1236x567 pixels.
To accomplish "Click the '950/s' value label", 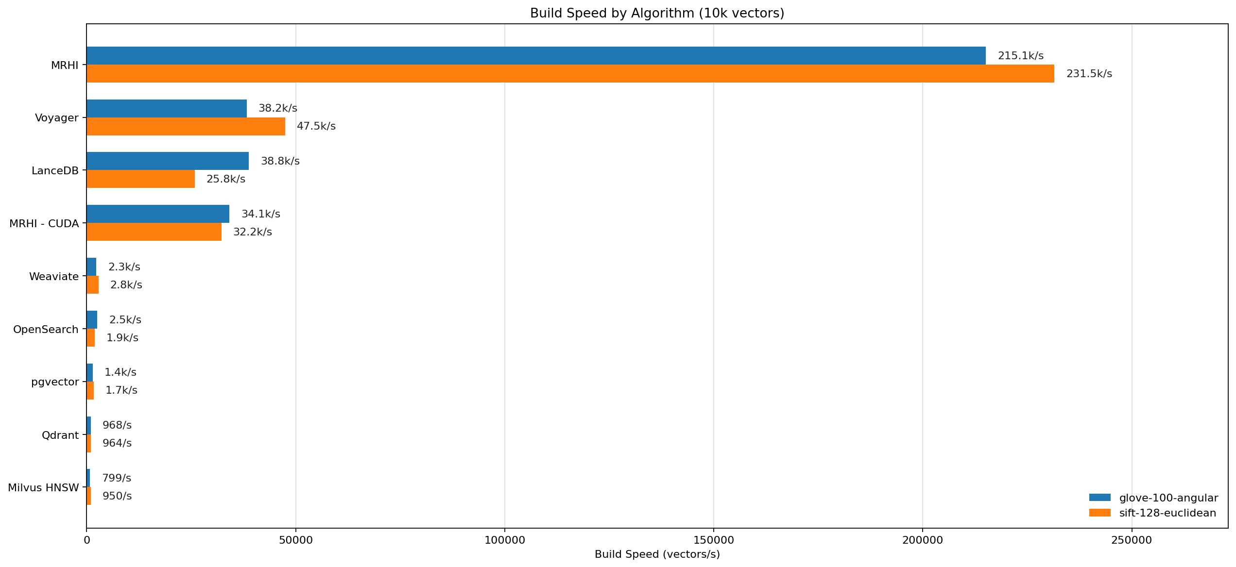I will pyautogui.click(x=117, y=496).
